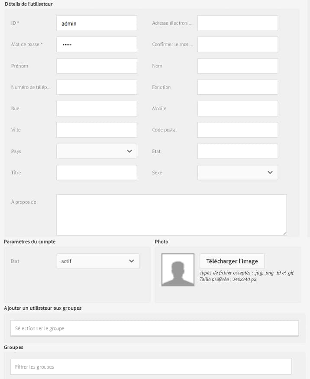Focus the Filtrer les groupes field

click(x=151, y=366)
